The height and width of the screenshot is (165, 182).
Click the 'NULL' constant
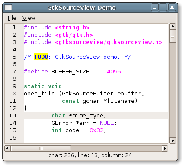point(107,123)
